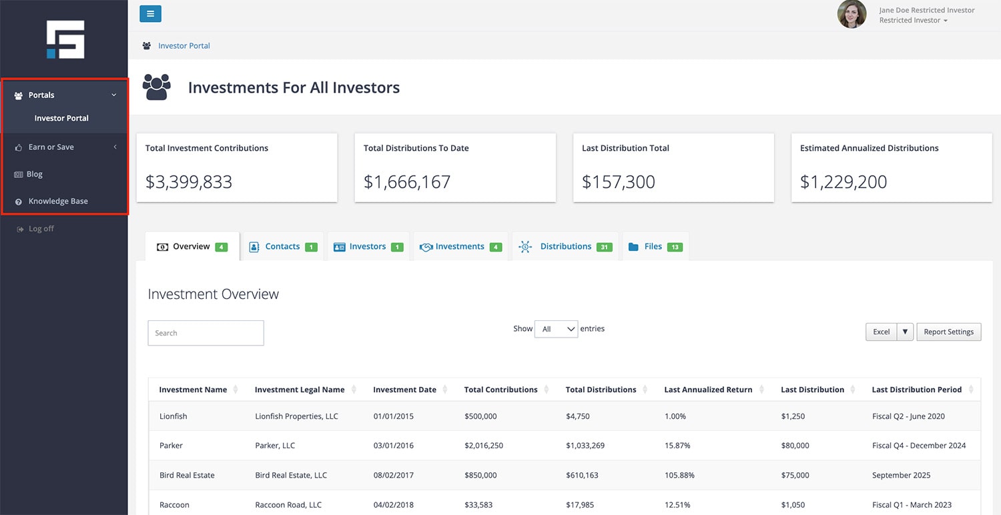Click the Blog newspaper icon
The width and height of the screenshot is (1001, 515).
pyautogui.click(x=19, y=174)
